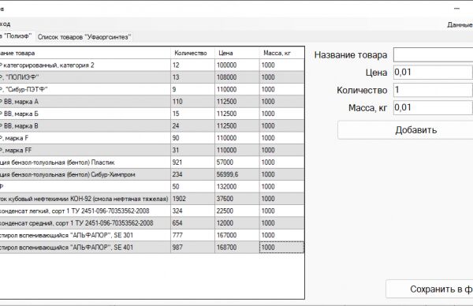This screenshot has width=473, height=306.
Task: Click price cell 57000
Action: (236, 162)
